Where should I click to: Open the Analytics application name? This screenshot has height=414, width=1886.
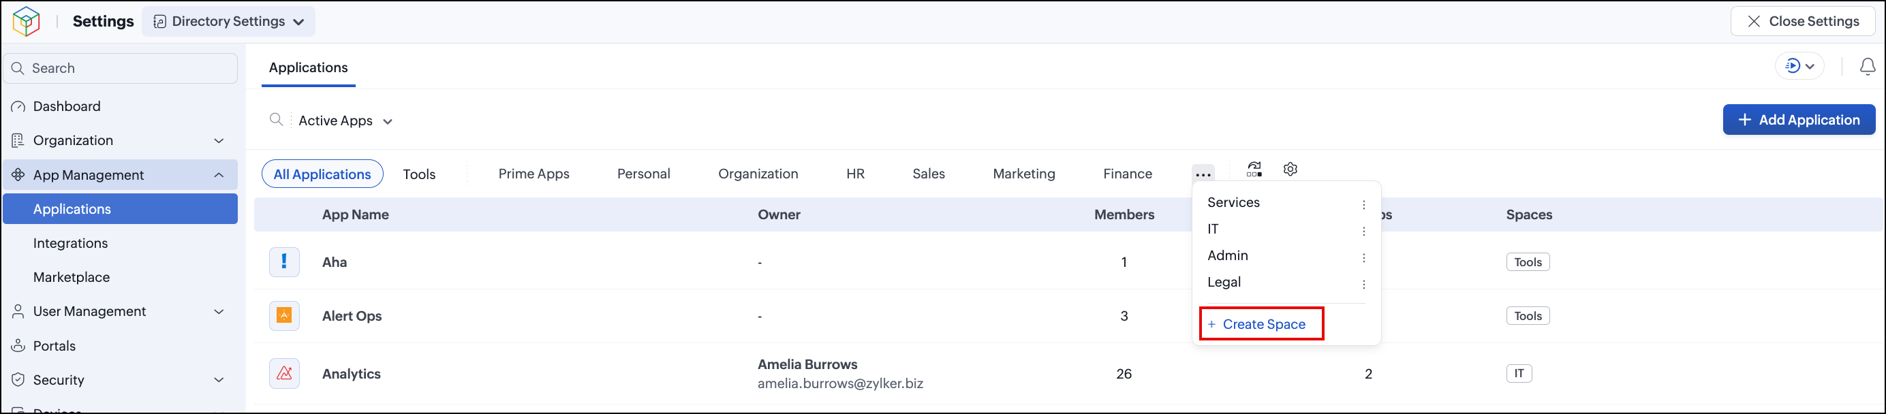coord(352,374)
